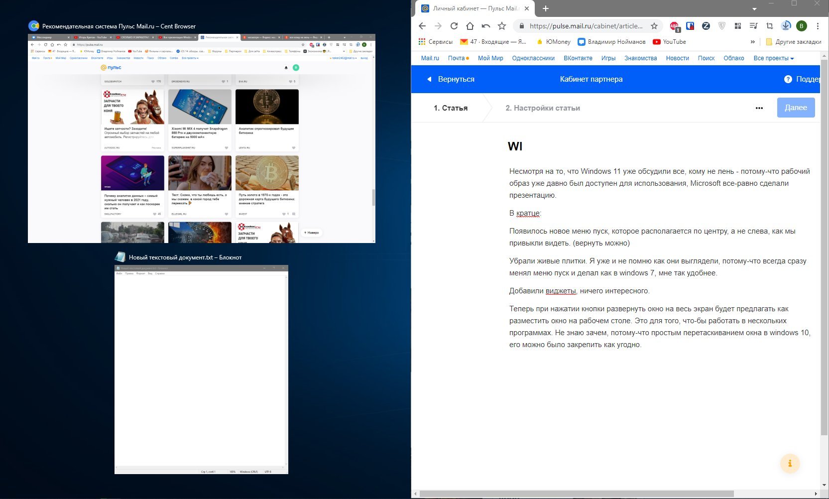
Task: Open Одноклассники in the portal menu
Action: coord(533,58)
